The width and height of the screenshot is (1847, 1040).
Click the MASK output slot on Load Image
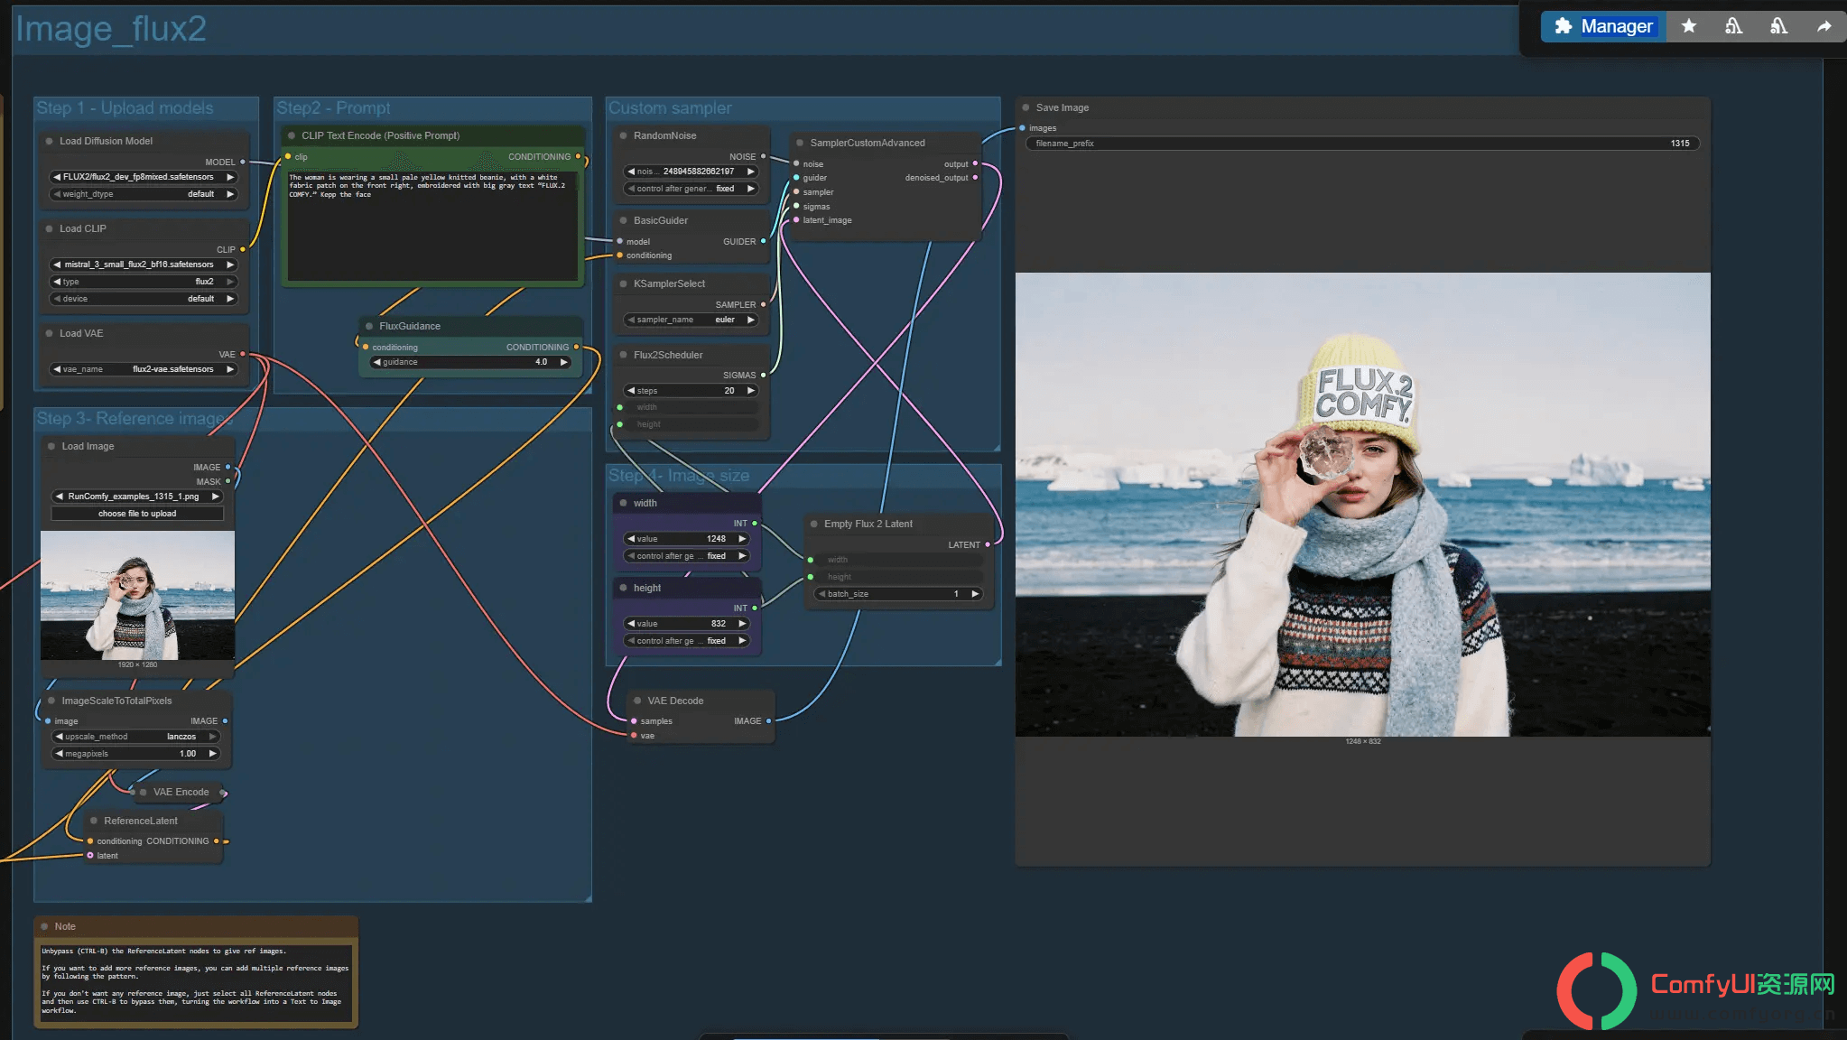tap(227, 481)
